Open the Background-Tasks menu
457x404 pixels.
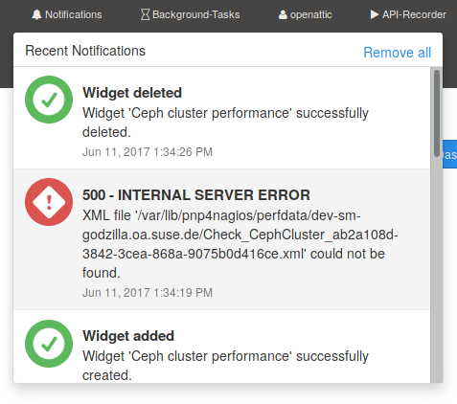(191, 14)
